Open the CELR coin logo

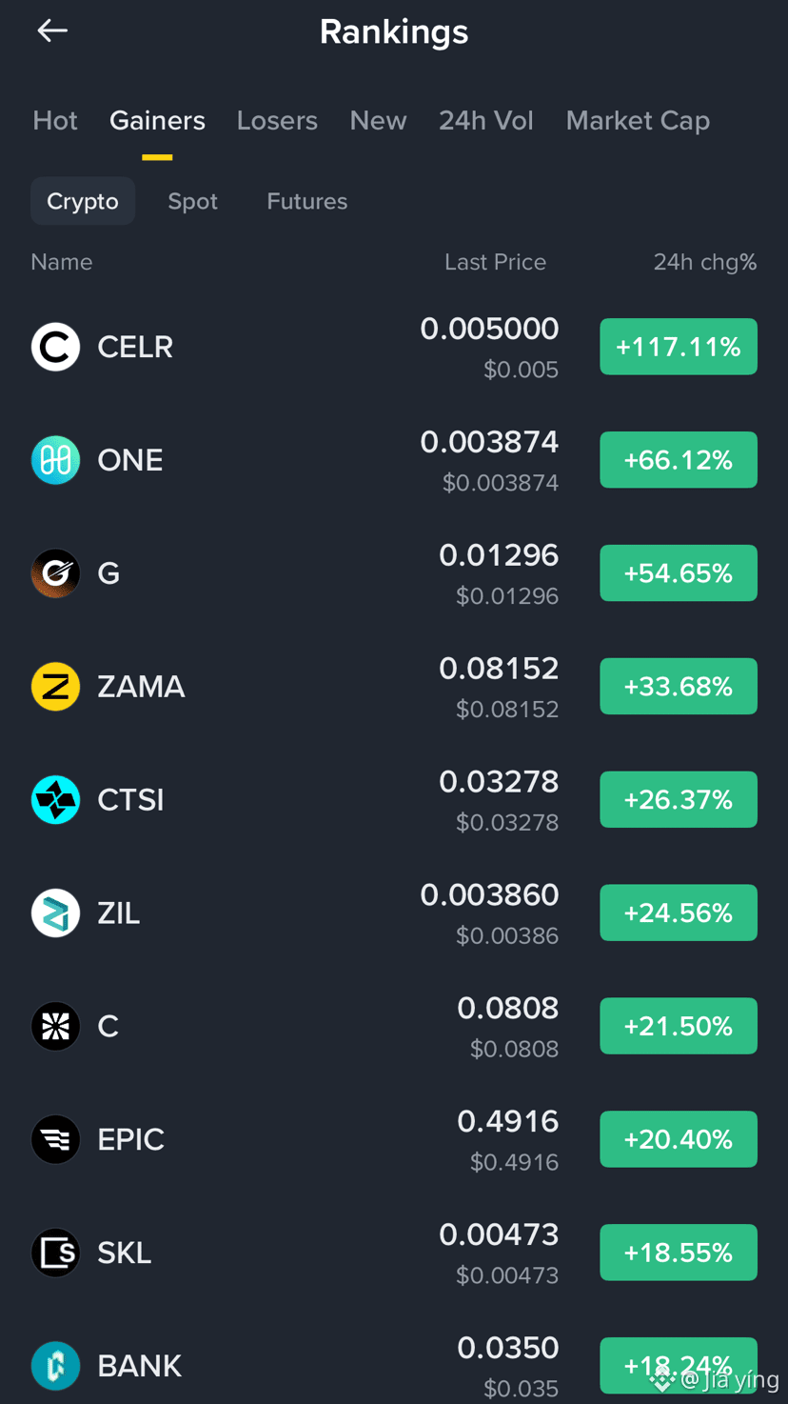point(55,347)
